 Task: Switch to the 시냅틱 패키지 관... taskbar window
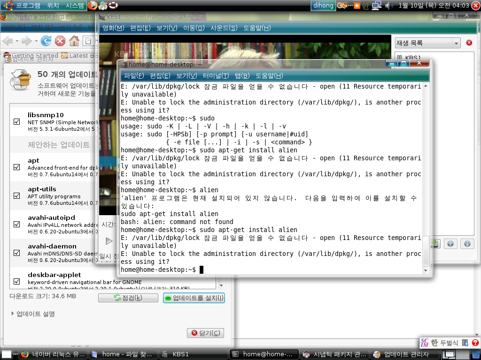(x=334, y=354)
